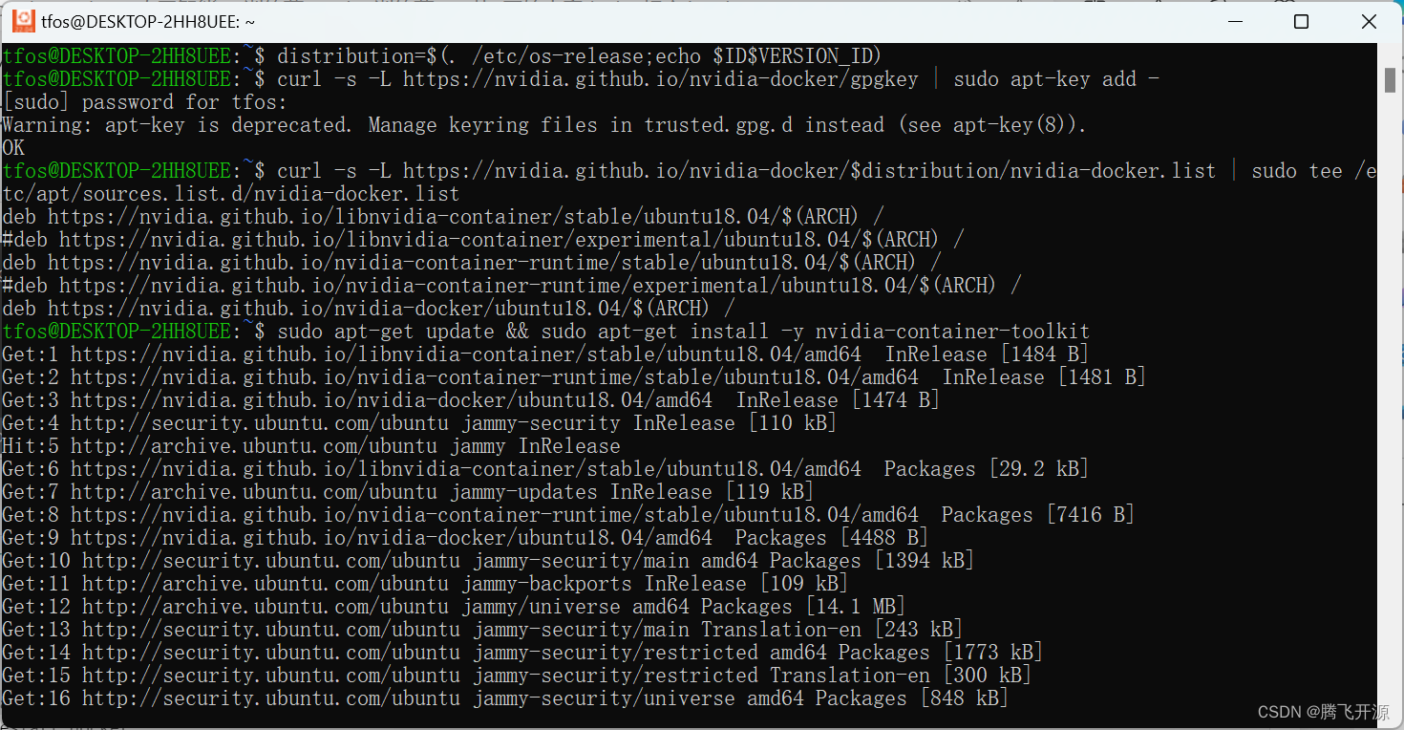Click the Get:12 jammy/universe amd64 Packages line
The height and width of the screenshot is (730, 1404).
(454, 607)
